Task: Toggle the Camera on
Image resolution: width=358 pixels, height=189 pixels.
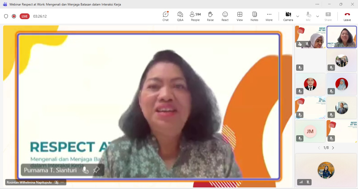Action: click(x=288, y=16)
